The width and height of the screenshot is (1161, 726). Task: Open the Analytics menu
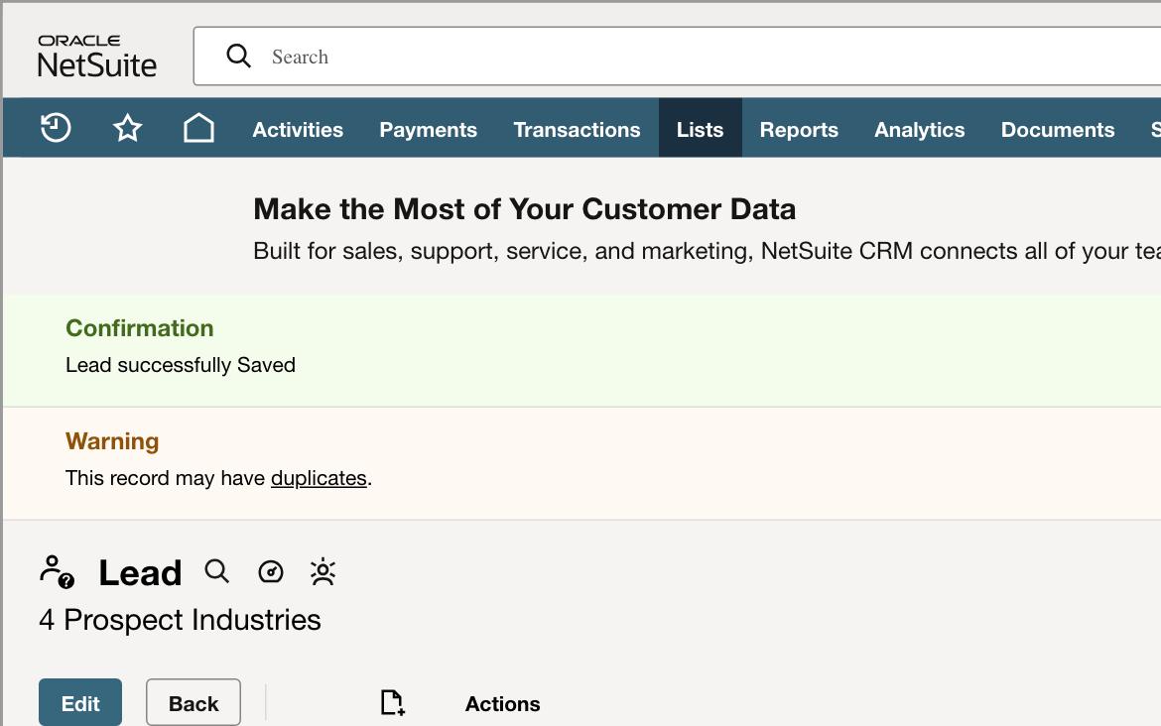point(920,130)
